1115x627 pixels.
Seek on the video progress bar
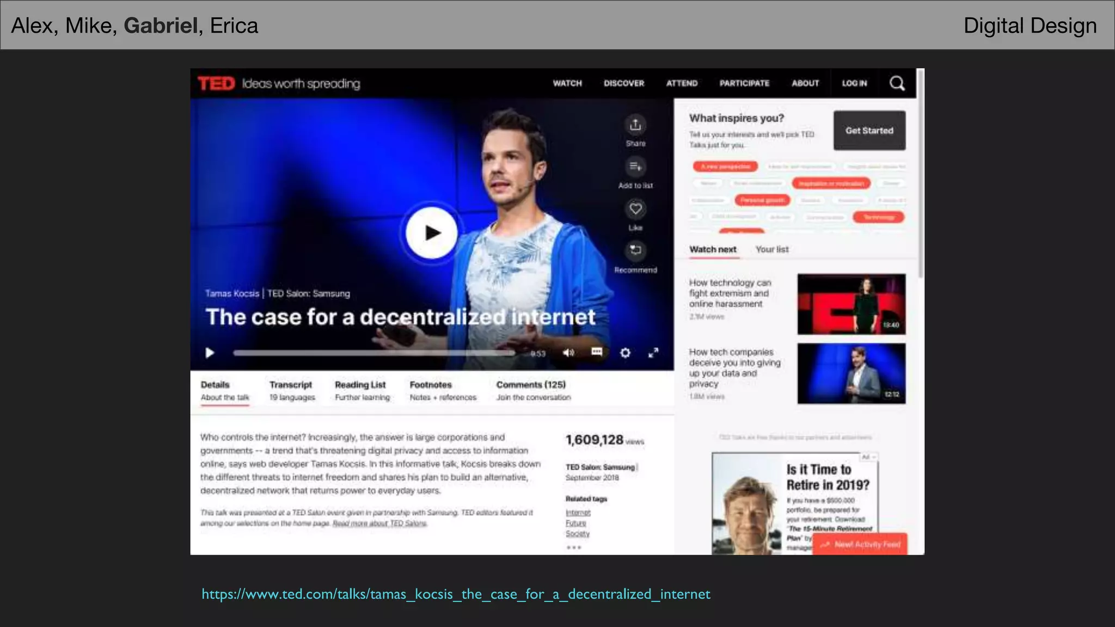374,353
